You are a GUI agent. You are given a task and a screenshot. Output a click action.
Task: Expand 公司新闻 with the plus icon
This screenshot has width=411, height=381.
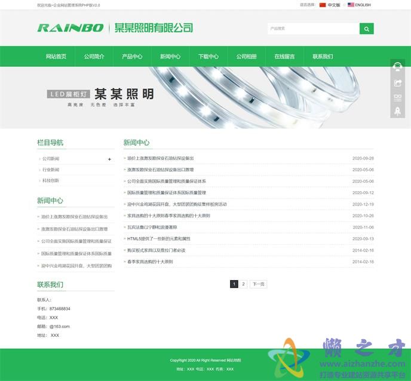click(109, 159)
